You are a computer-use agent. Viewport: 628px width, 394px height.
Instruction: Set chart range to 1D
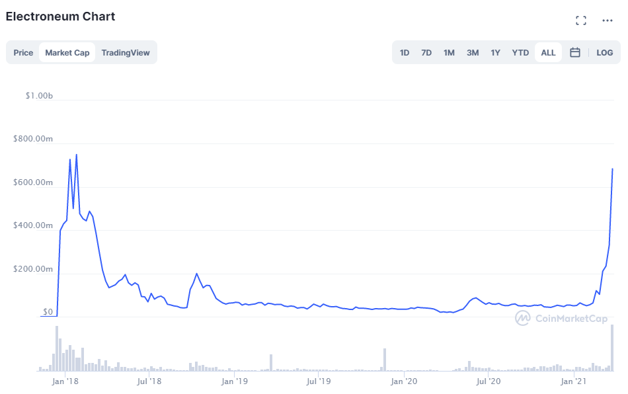point(404,53)
